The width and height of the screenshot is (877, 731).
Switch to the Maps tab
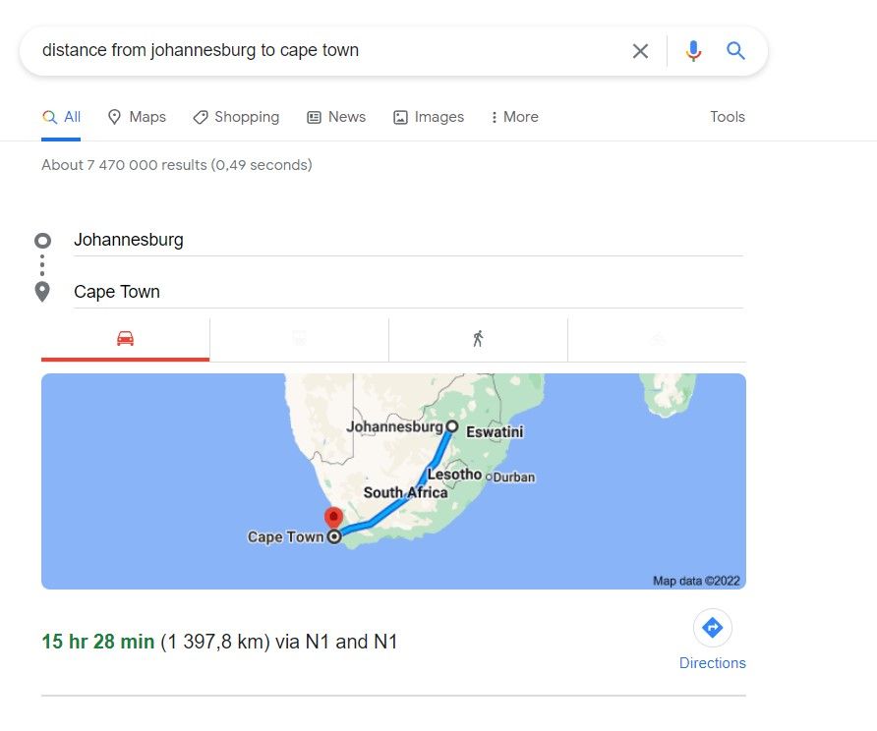(137, 116)
